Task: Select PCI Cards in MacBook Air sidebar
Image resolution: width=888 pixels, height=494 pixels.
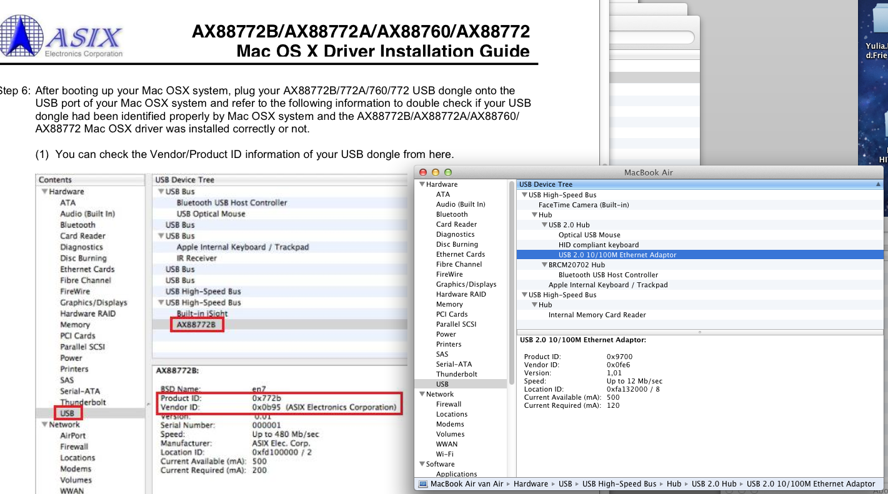Action: pos(452,314)
